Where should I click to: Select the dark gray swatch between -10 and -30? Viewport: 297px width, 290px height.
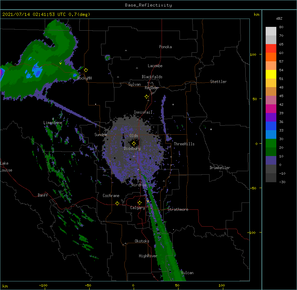(x=271, y=178)
